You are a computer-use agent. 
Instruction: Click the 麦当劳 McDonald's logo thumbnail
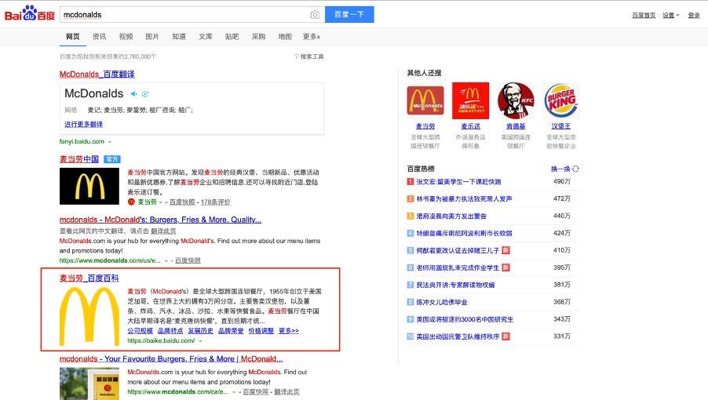pos(425,100)
